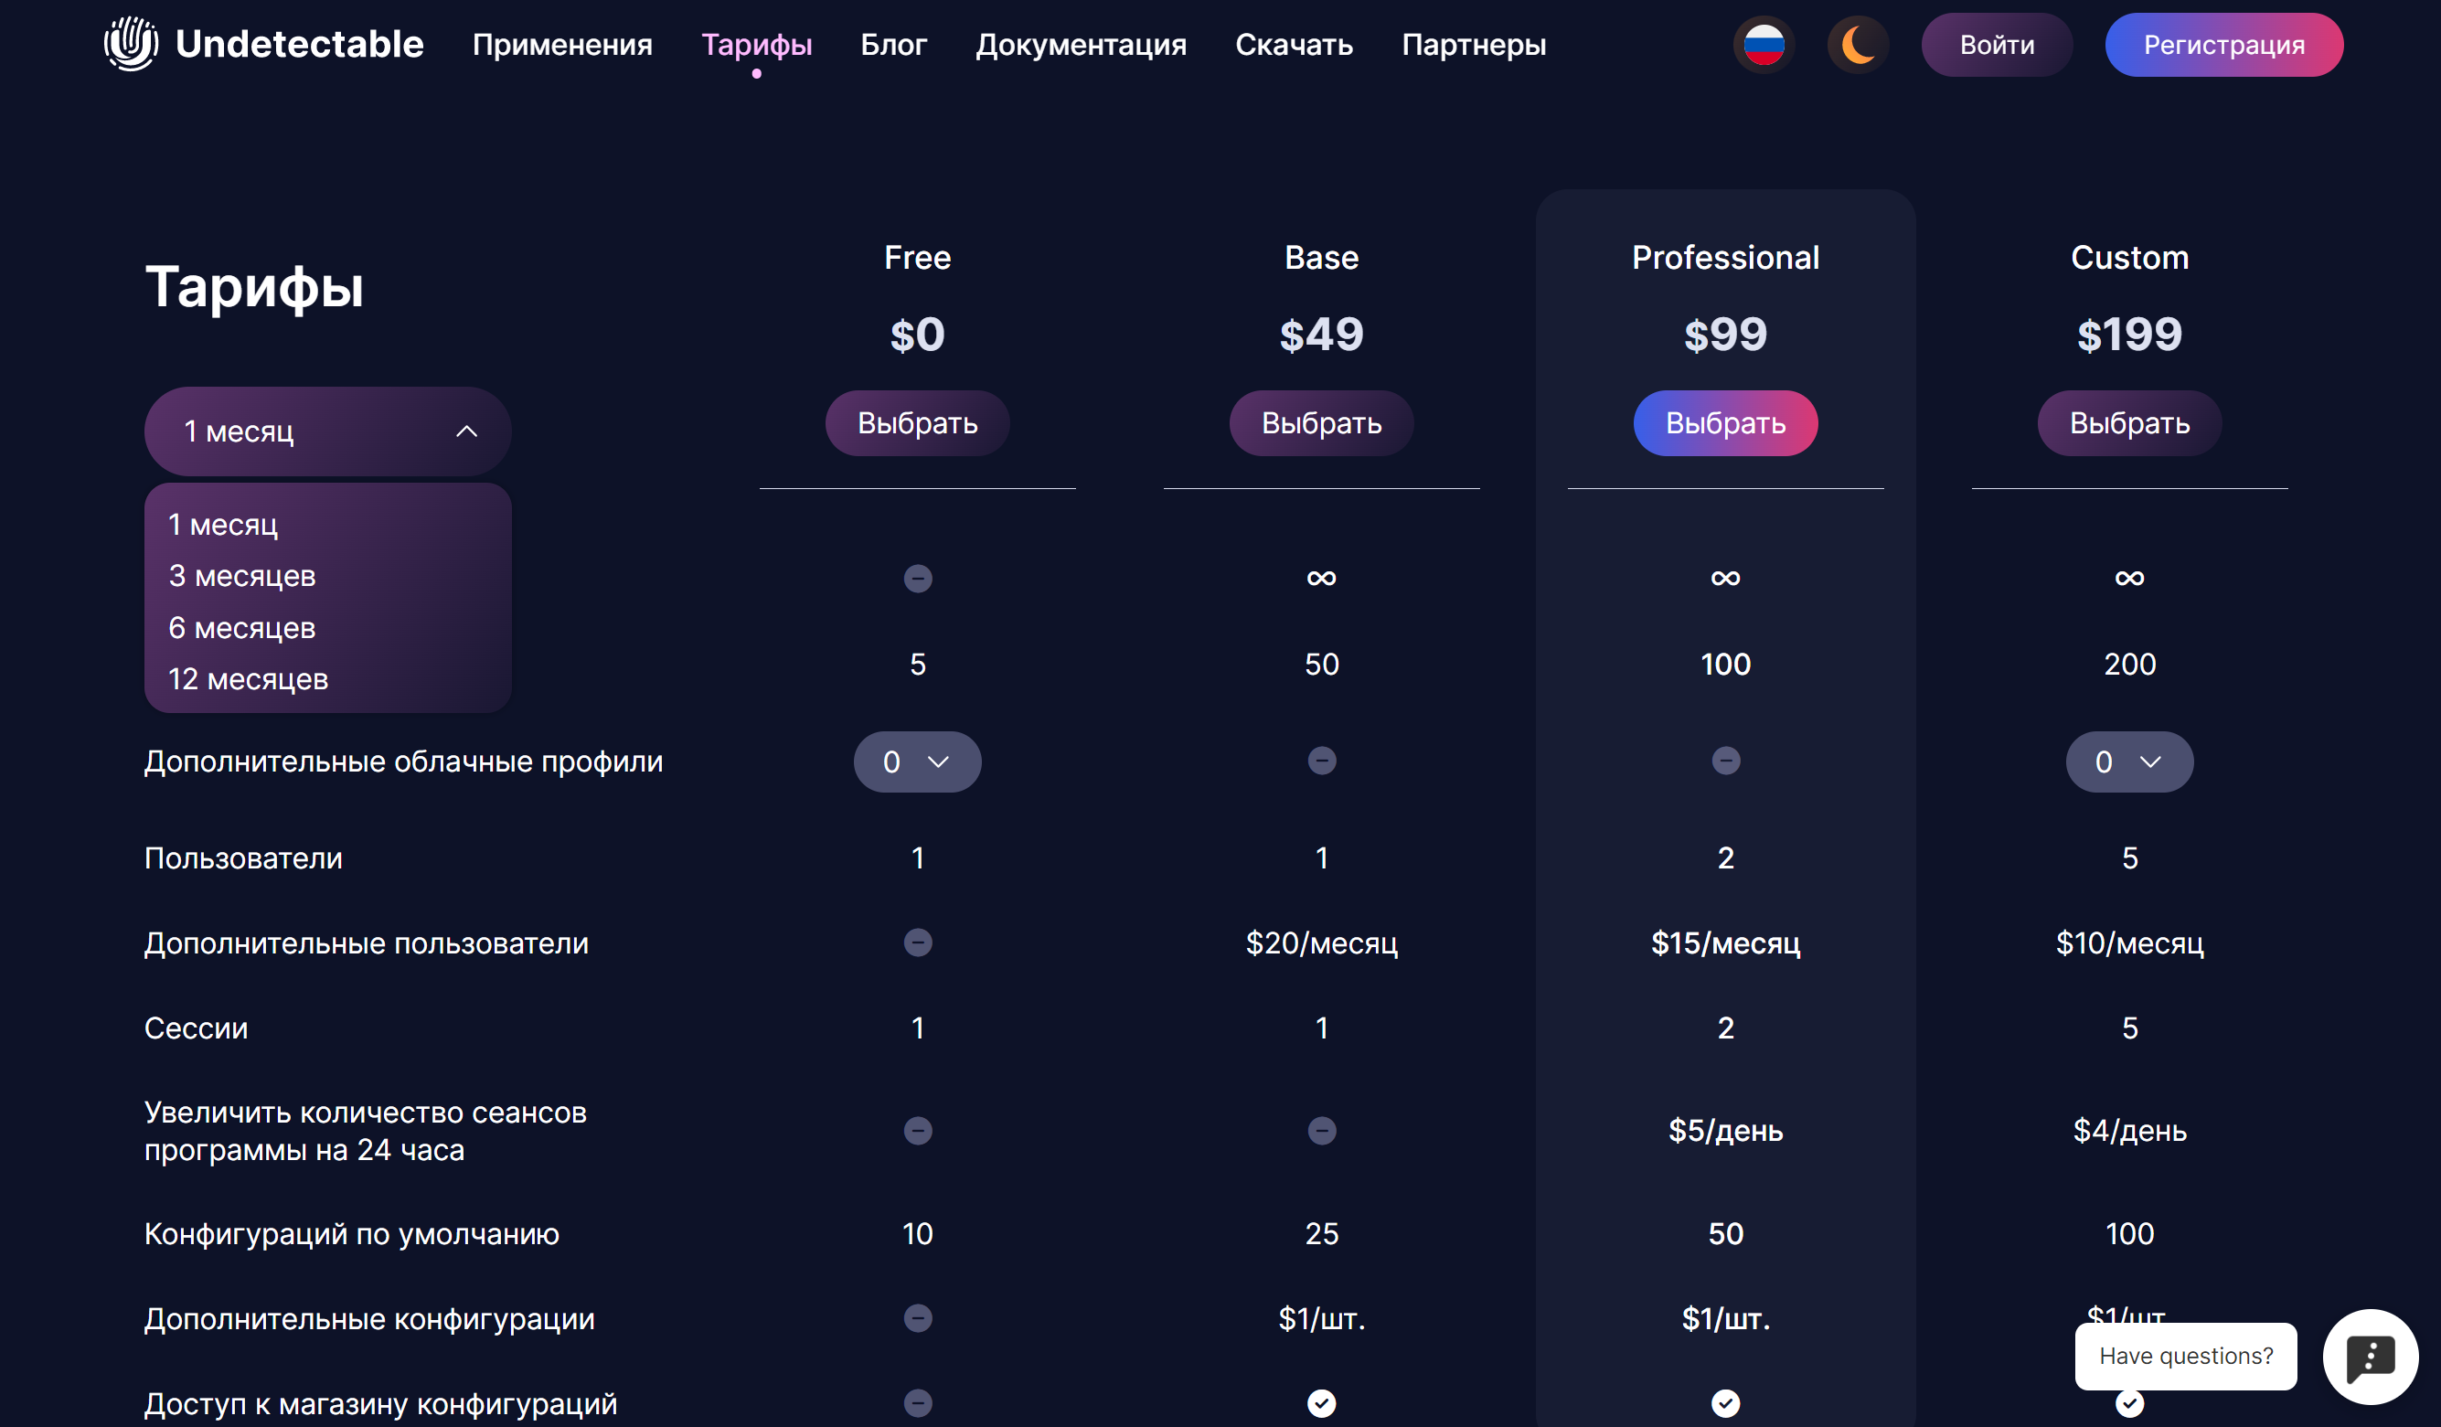Click Professional checkmark for configuration store access
Screen dimensions: 2441x1427
click(x=1725, y=1403)
